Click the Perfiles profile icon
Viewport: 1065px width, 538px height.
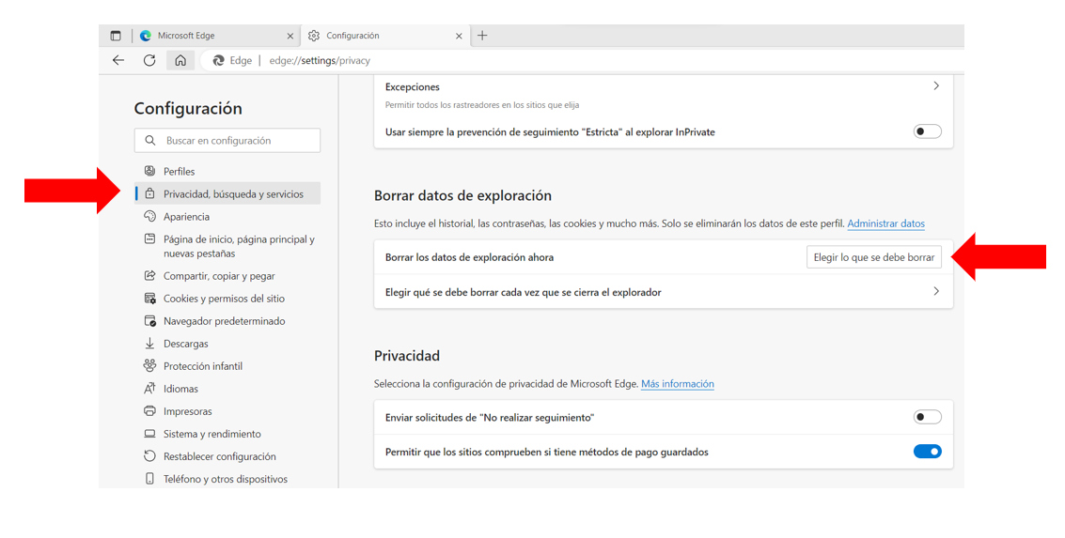149,171
